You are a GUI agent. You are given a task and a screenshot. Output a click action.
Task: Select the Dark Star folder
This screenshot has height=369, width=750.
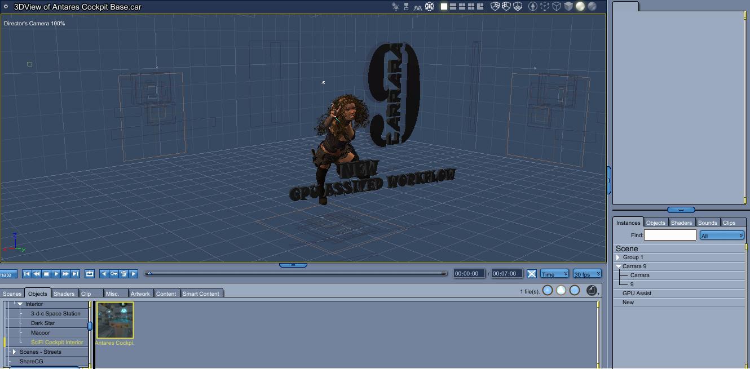click(x=43, y=323)
